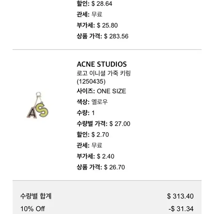
Task: Click the discount total -$ 31.34
Action: (x=181, y=209)
